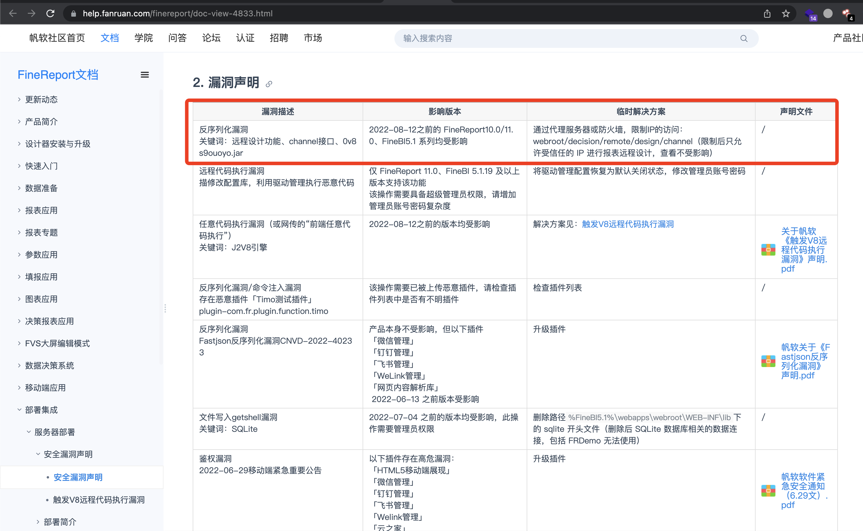Click the 临时解决方案 column header
Screen dimensions: 863x531
[x=641, y=111]
